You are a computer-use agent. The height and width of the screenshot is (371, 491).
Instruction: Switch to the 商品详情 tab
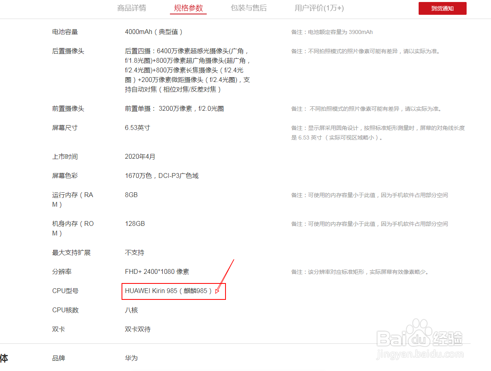pyautogui.click(x=132, y=8)
